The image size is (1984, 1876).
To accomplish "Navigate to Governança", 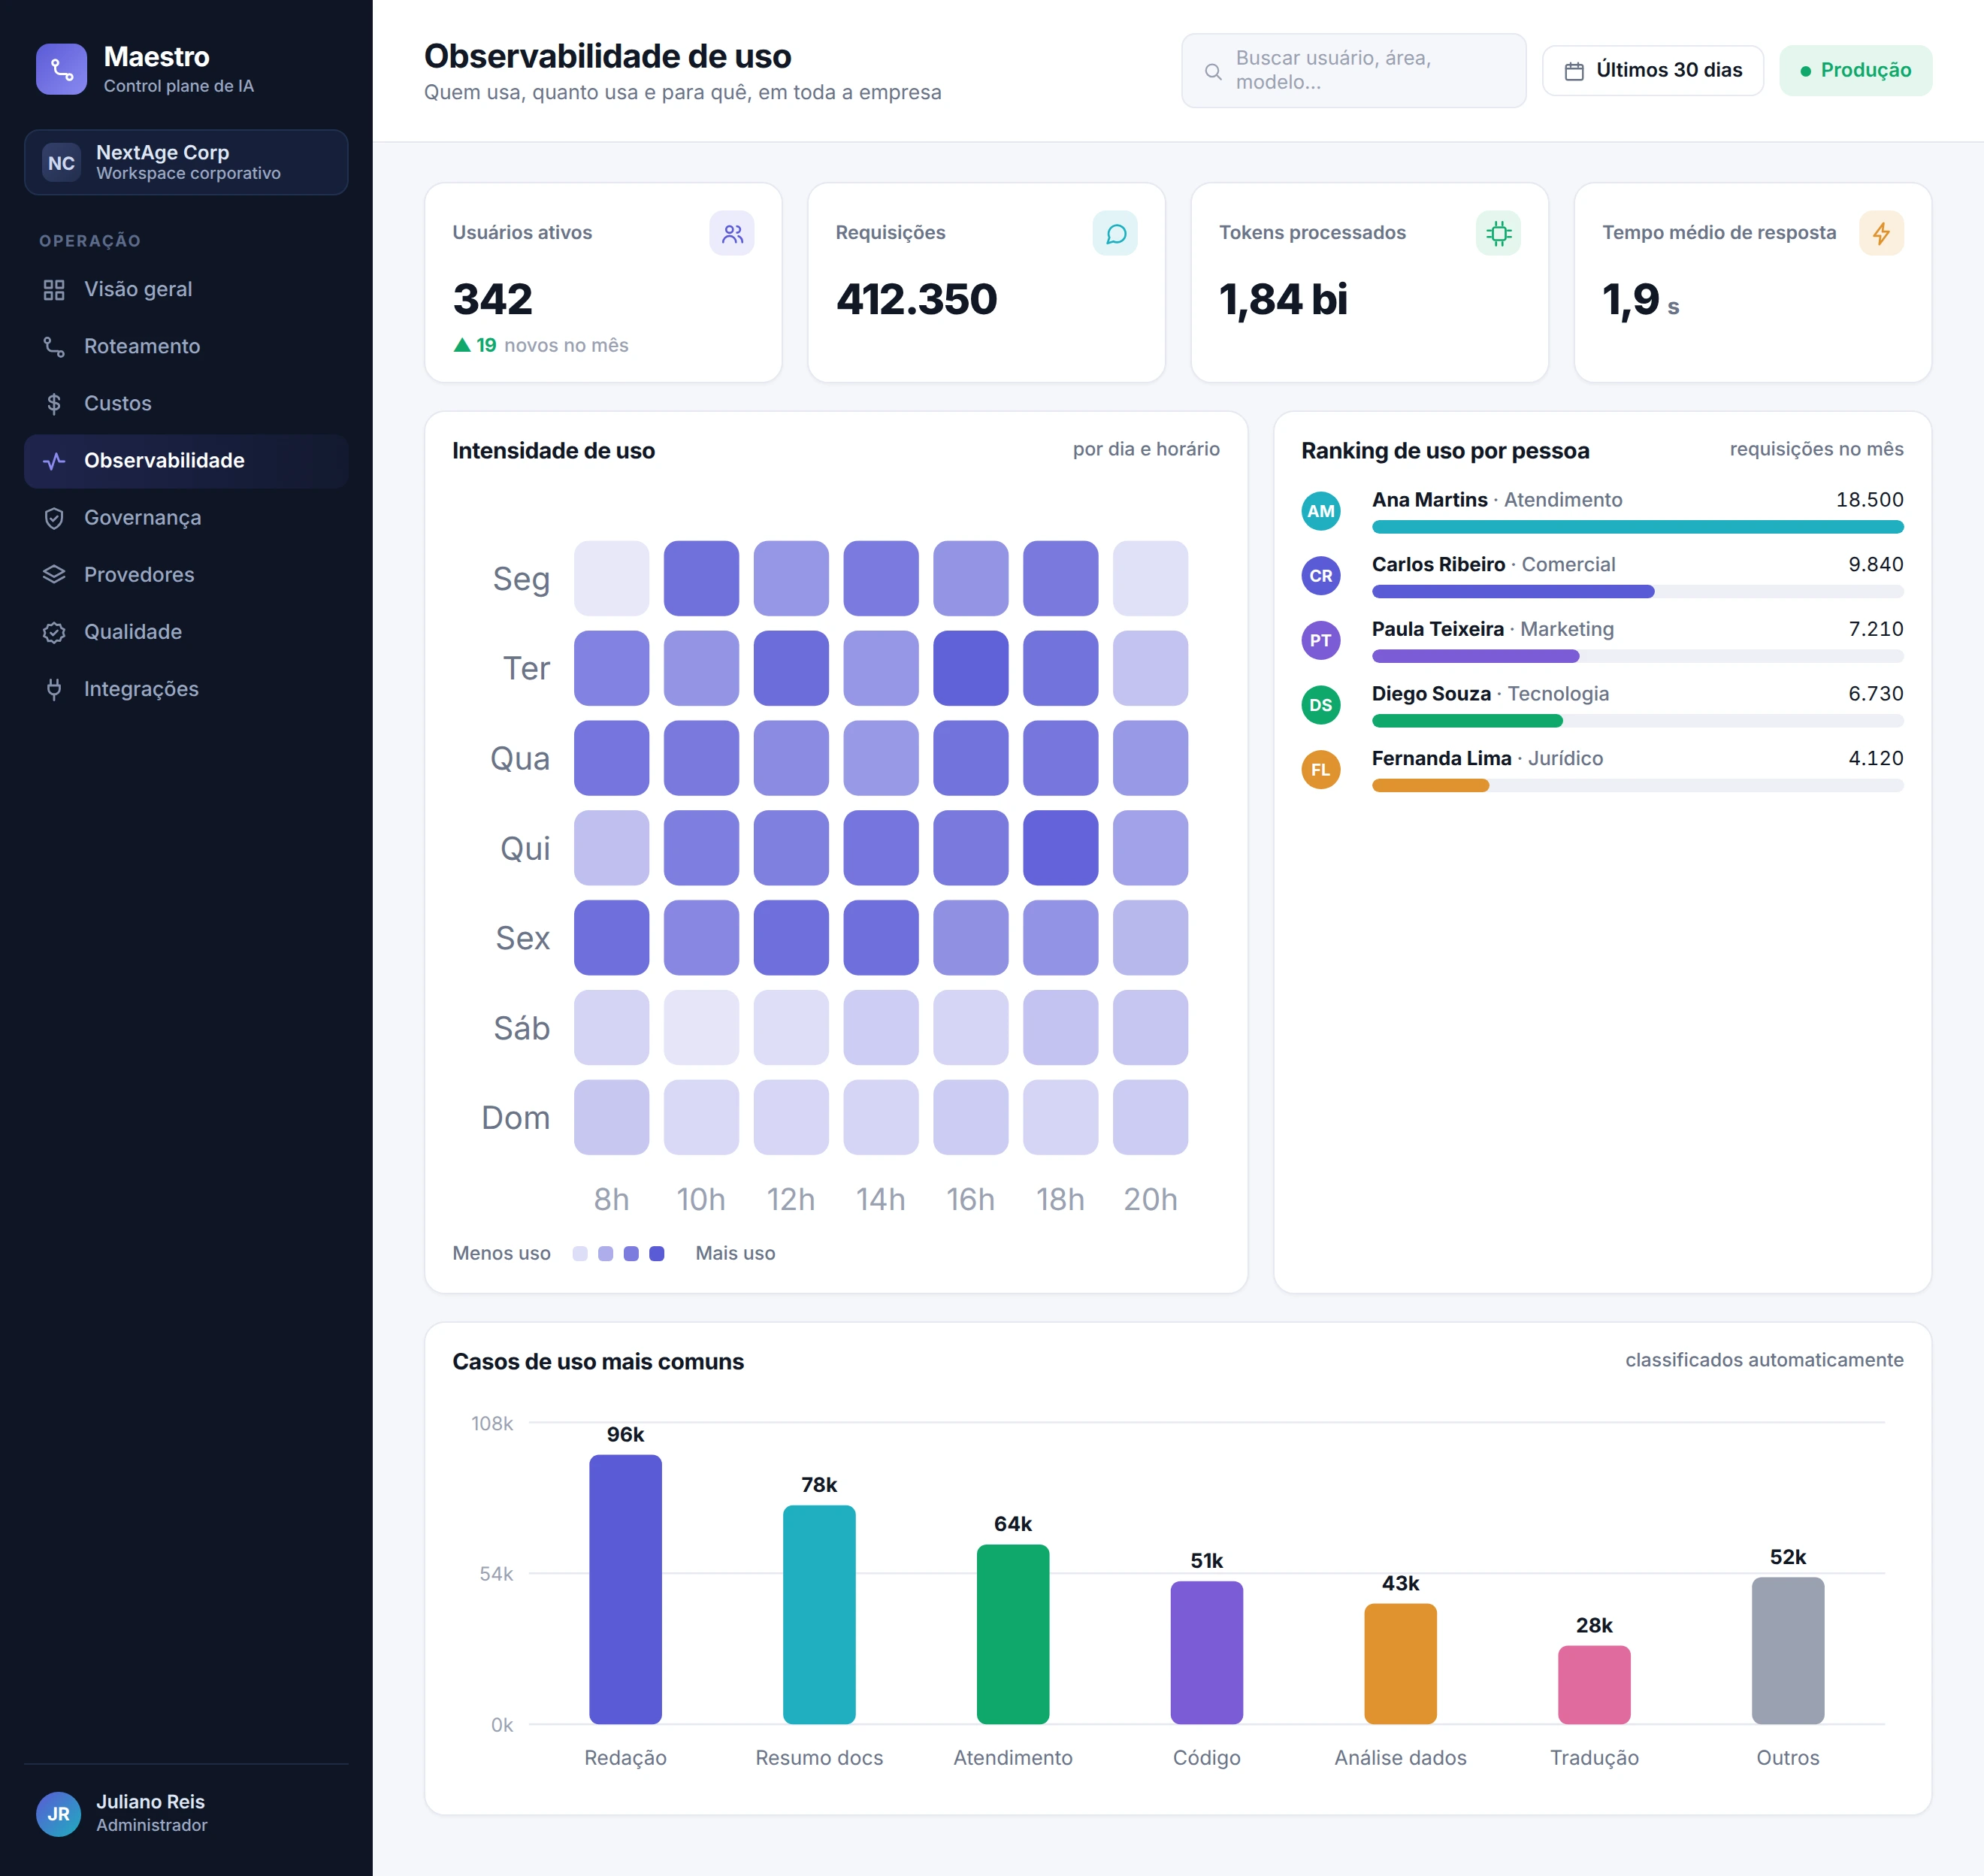I will [186, 517].
